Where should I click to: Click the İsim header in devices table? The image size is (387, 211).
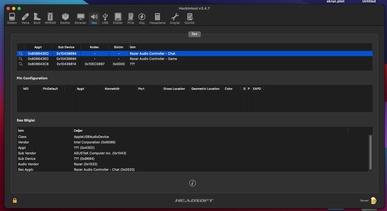click(x=133, y=47)
